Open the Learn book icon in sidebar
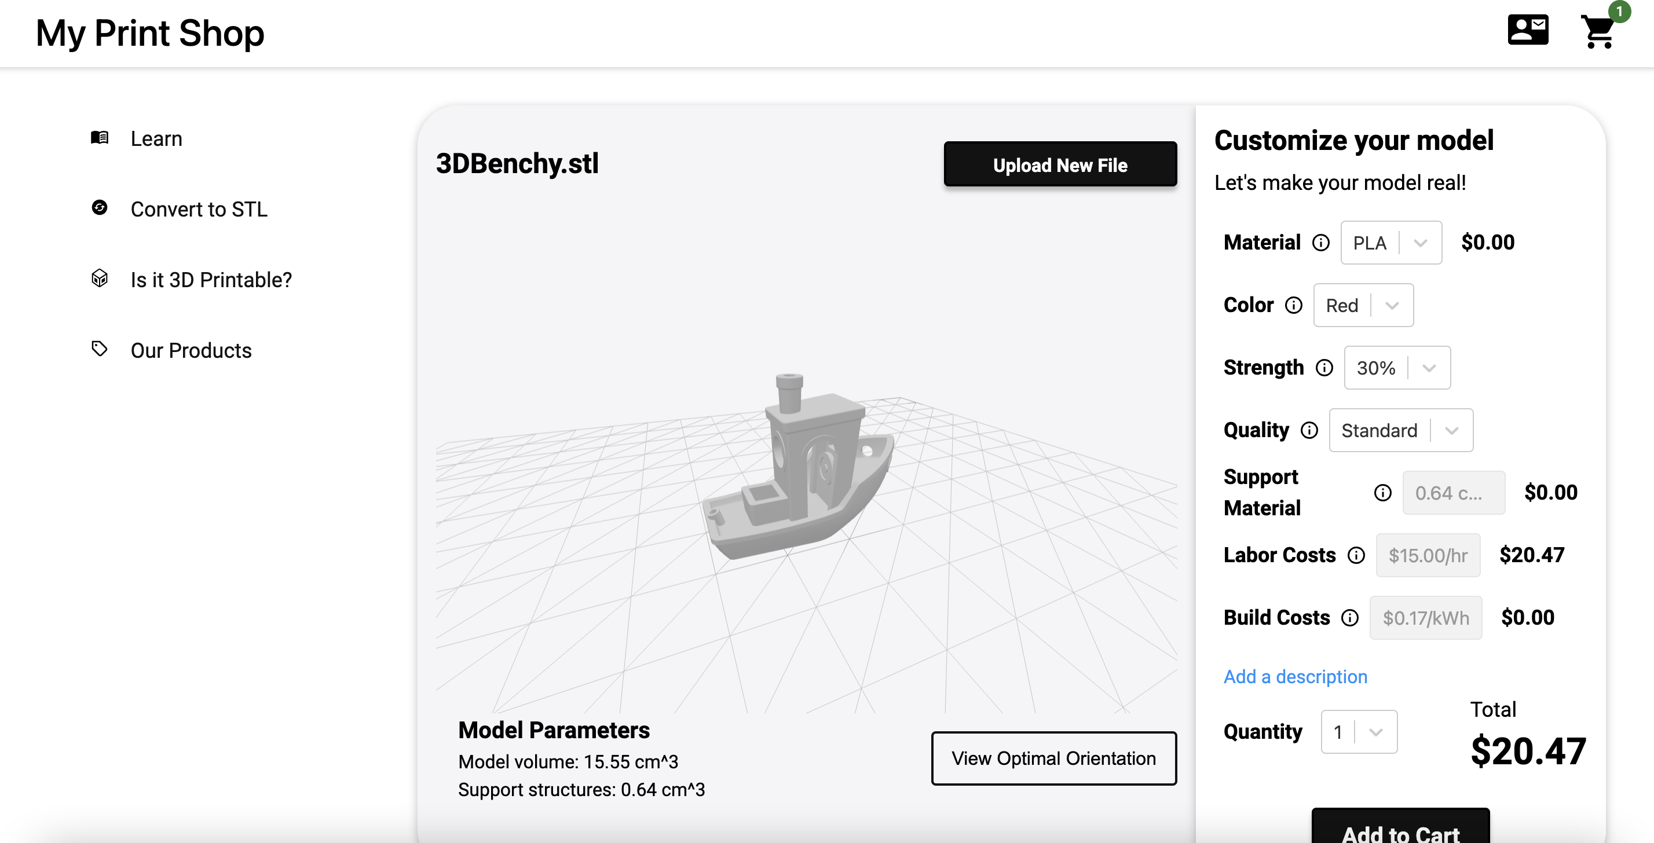 pos(100,138)
